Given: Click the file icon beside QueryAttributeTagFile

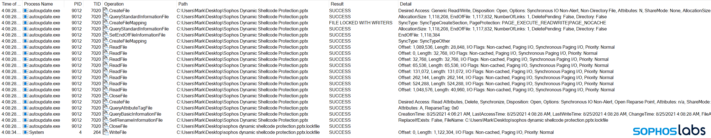Looking at the screenshot, I should coord(105,108).
